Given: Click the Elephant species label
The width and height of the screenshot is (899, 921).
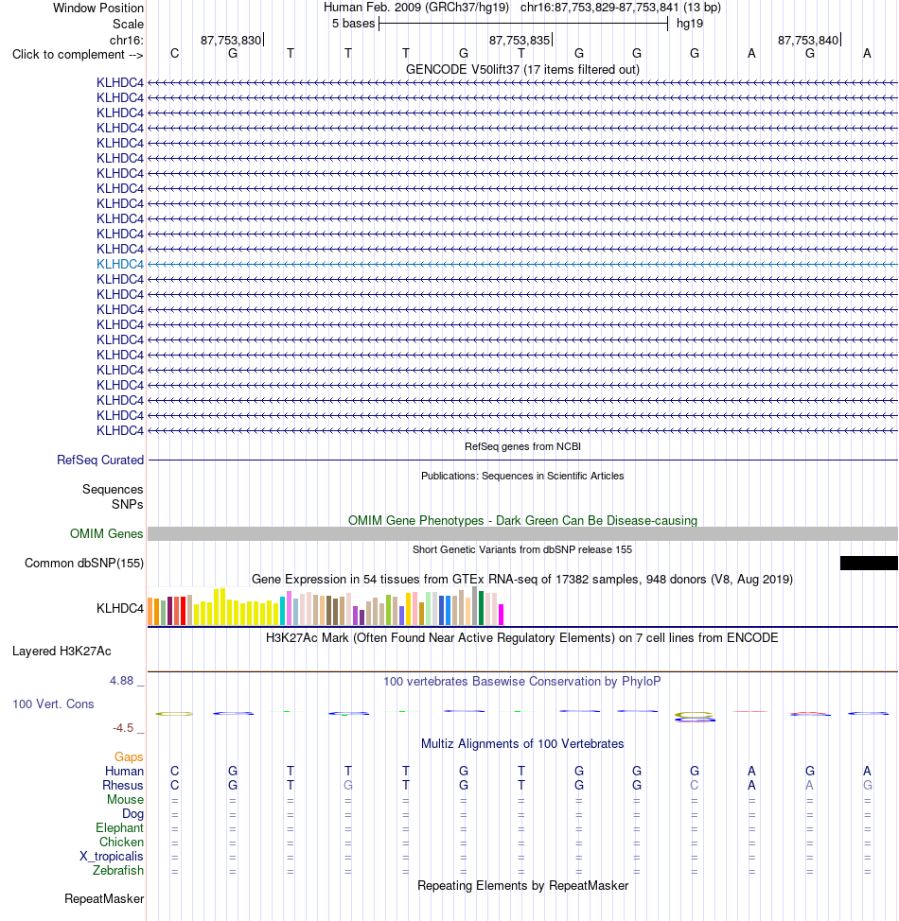Looking at the screenshot, I should pos(120,827).
